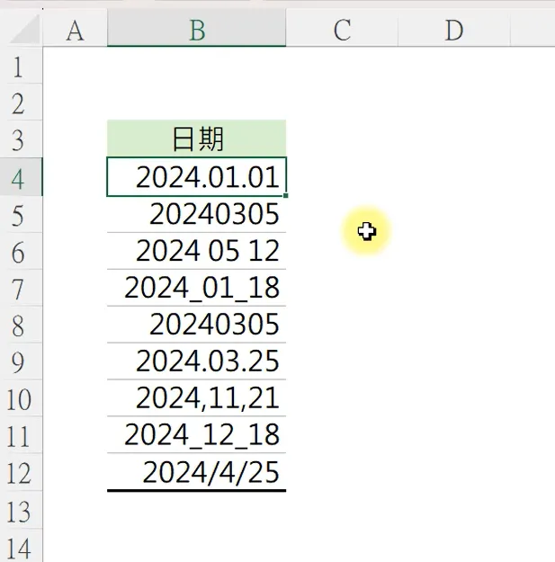Select row 8 header
Screen dimensions: 555x562
(21, 325)
